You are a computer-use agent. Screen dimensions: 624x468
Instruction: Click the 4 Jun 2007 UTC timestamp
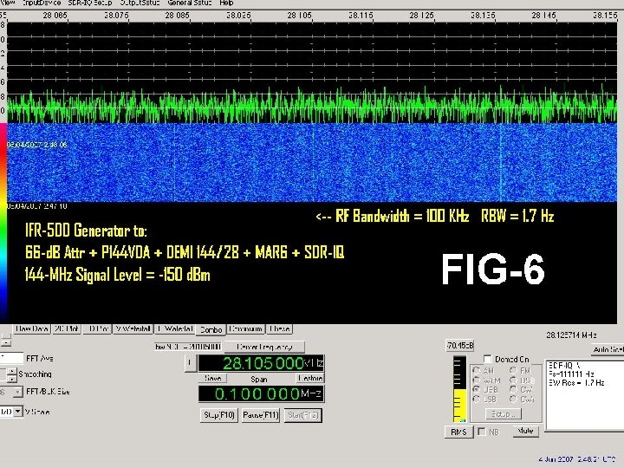pyautogui.click(x=577, y=459)
